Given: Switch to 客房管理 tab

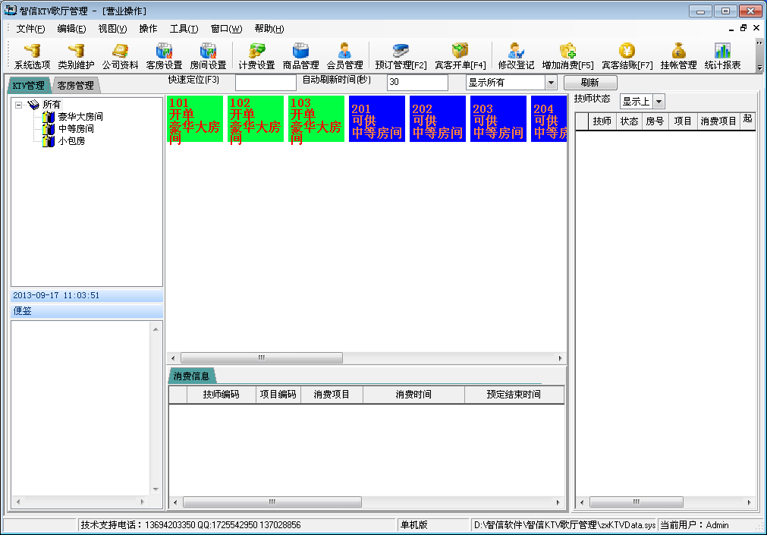Looking at the screenshot, I should pyautogui.click(x=75, y=86).
